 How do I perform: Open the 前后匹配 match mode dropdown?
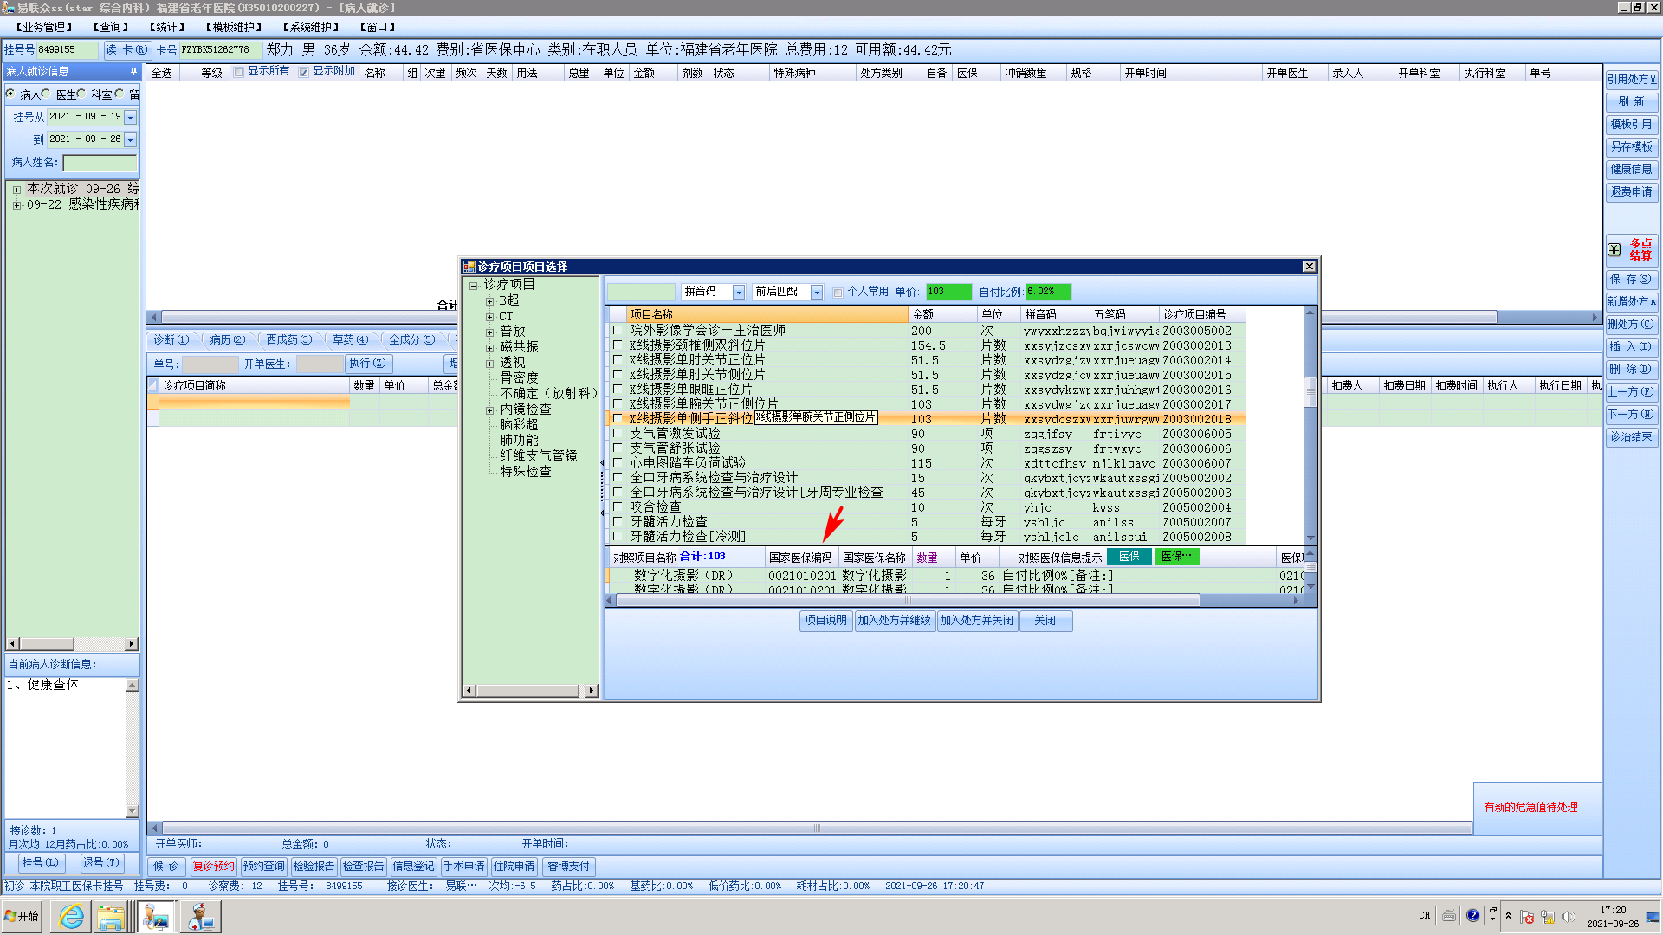point(816,292)
